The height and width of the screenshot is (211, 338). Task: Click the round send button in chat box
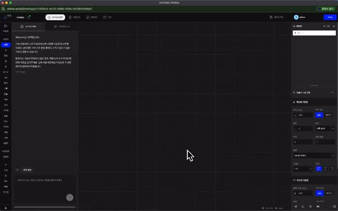pos(70,197)
